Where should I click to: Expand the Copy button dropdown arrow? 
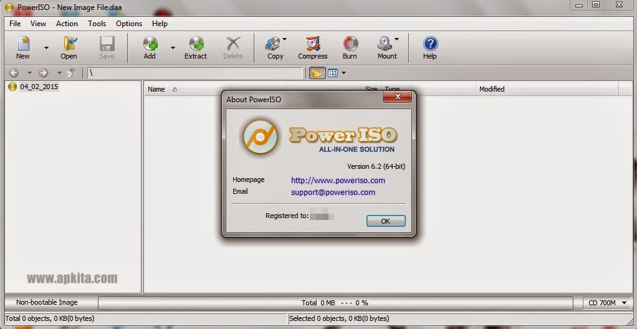click(x=284, y=39)
